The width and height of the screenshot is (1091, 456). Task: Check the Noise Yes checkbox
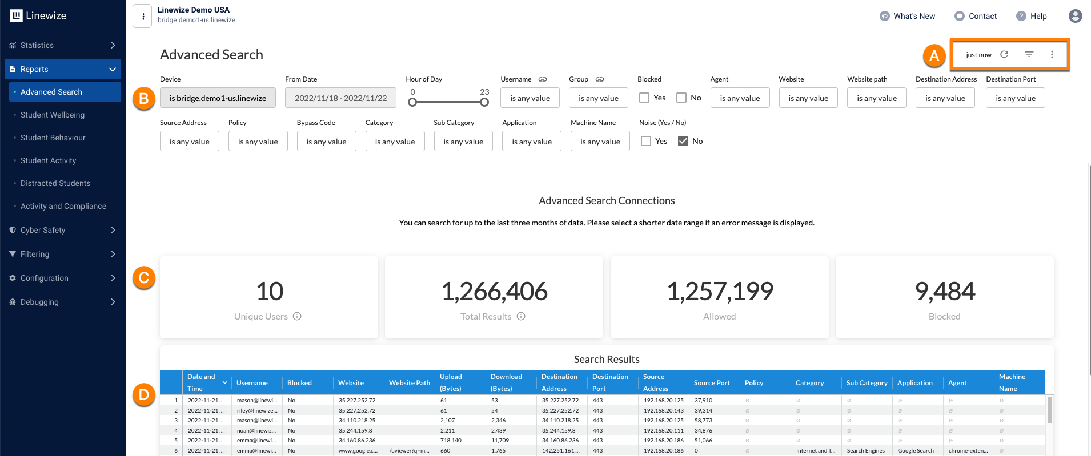(x=646, y=141)
